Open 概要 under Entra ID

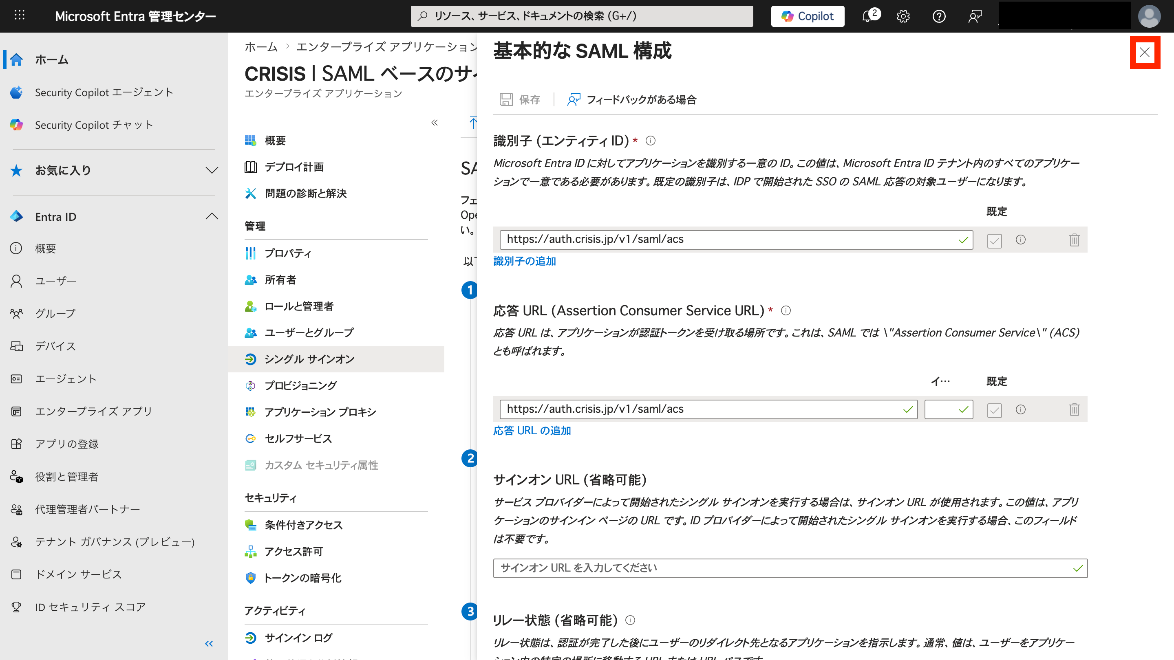(x=114, y=248)
